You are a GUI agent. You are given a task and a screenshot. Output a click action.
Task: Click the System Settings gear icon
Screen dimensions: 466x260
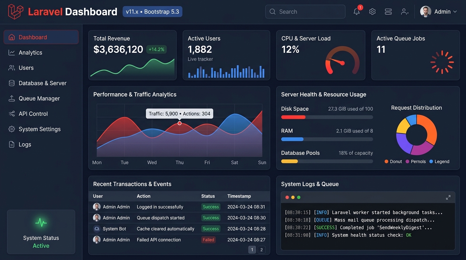[12, 129]
